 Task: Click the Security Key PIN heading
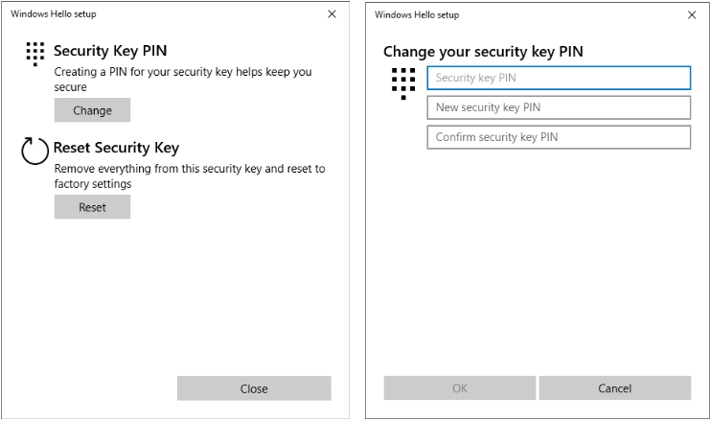click(110, 51)
